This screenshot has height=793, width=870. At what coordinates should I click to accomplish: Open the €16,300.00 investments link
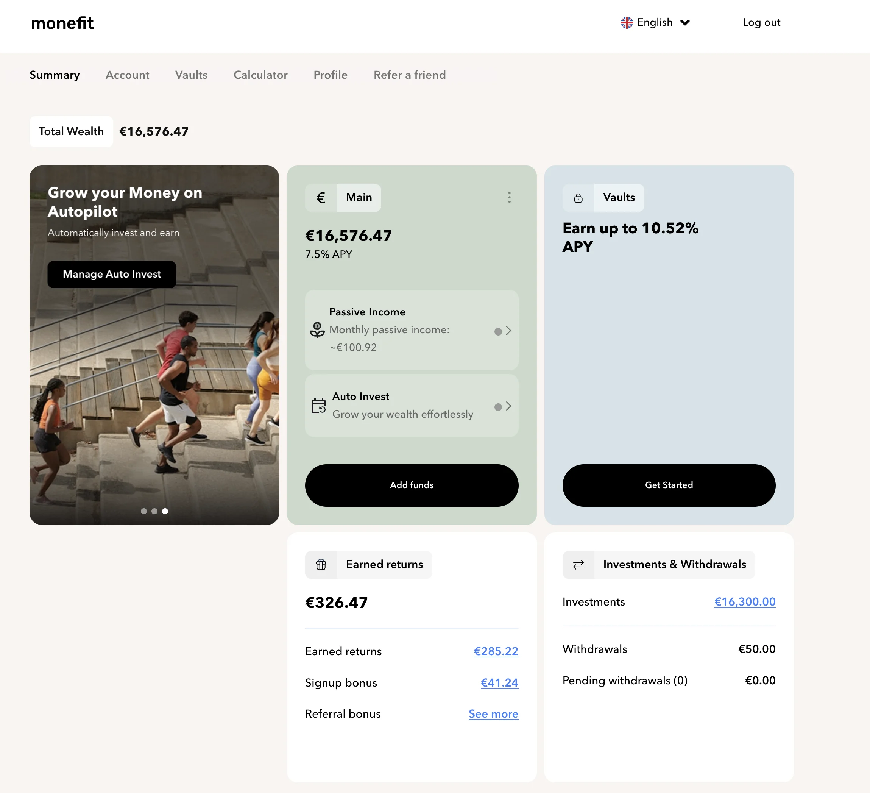click(745, 601)
